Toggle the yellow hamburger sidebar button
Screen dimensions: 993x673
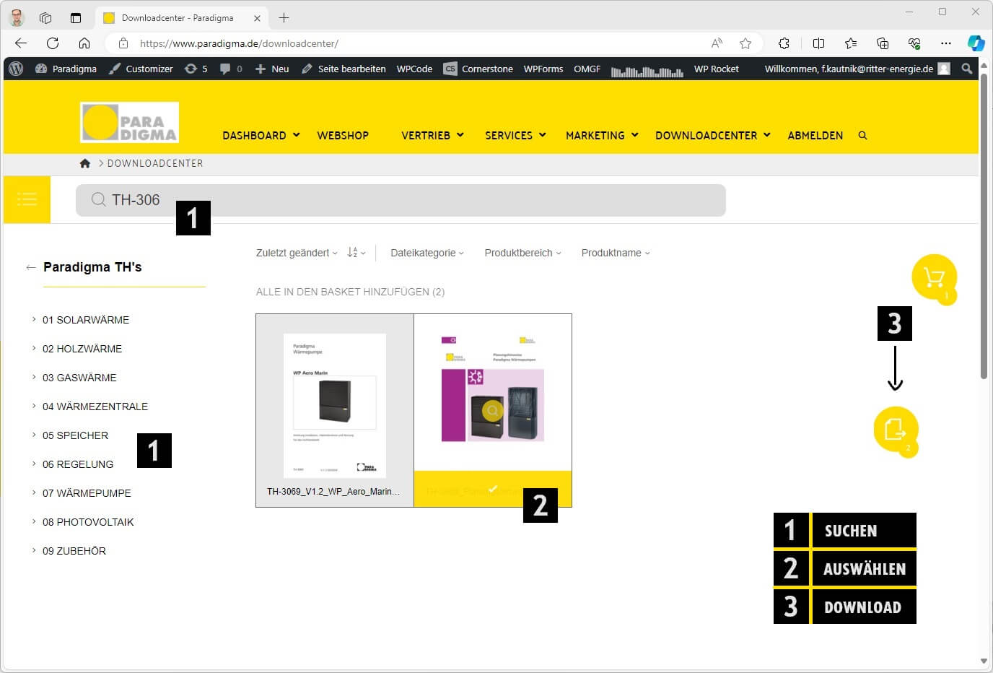point(27,199)
